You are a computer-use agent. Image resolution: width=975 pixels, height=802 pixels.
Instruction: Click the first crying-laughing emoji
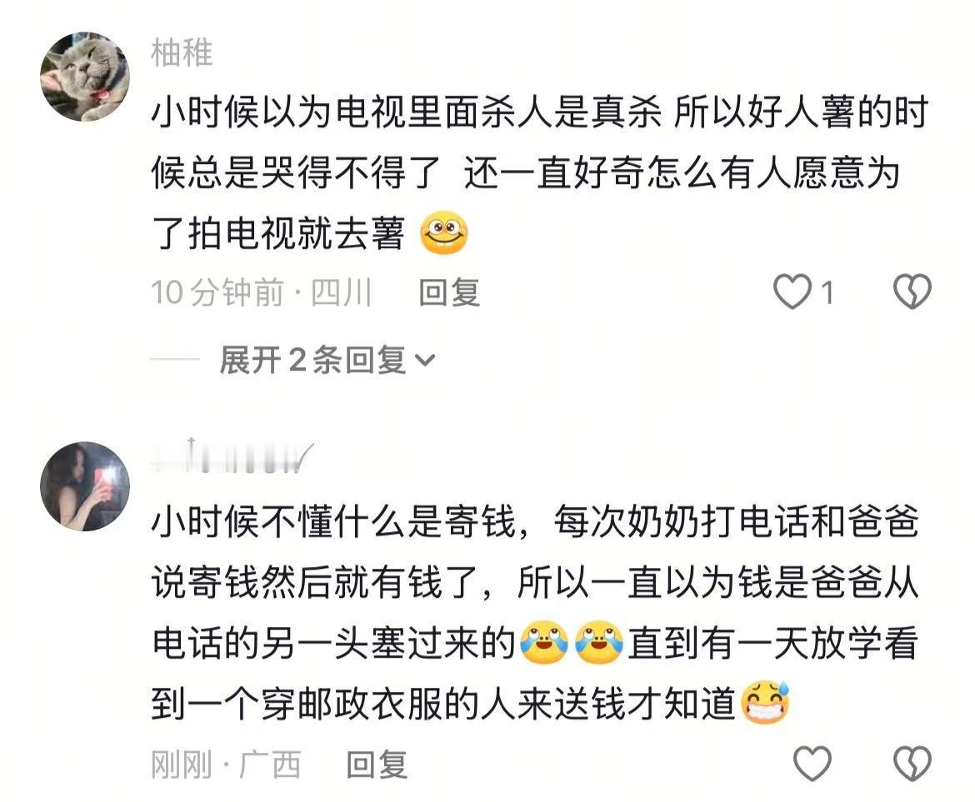click(545, 642)
